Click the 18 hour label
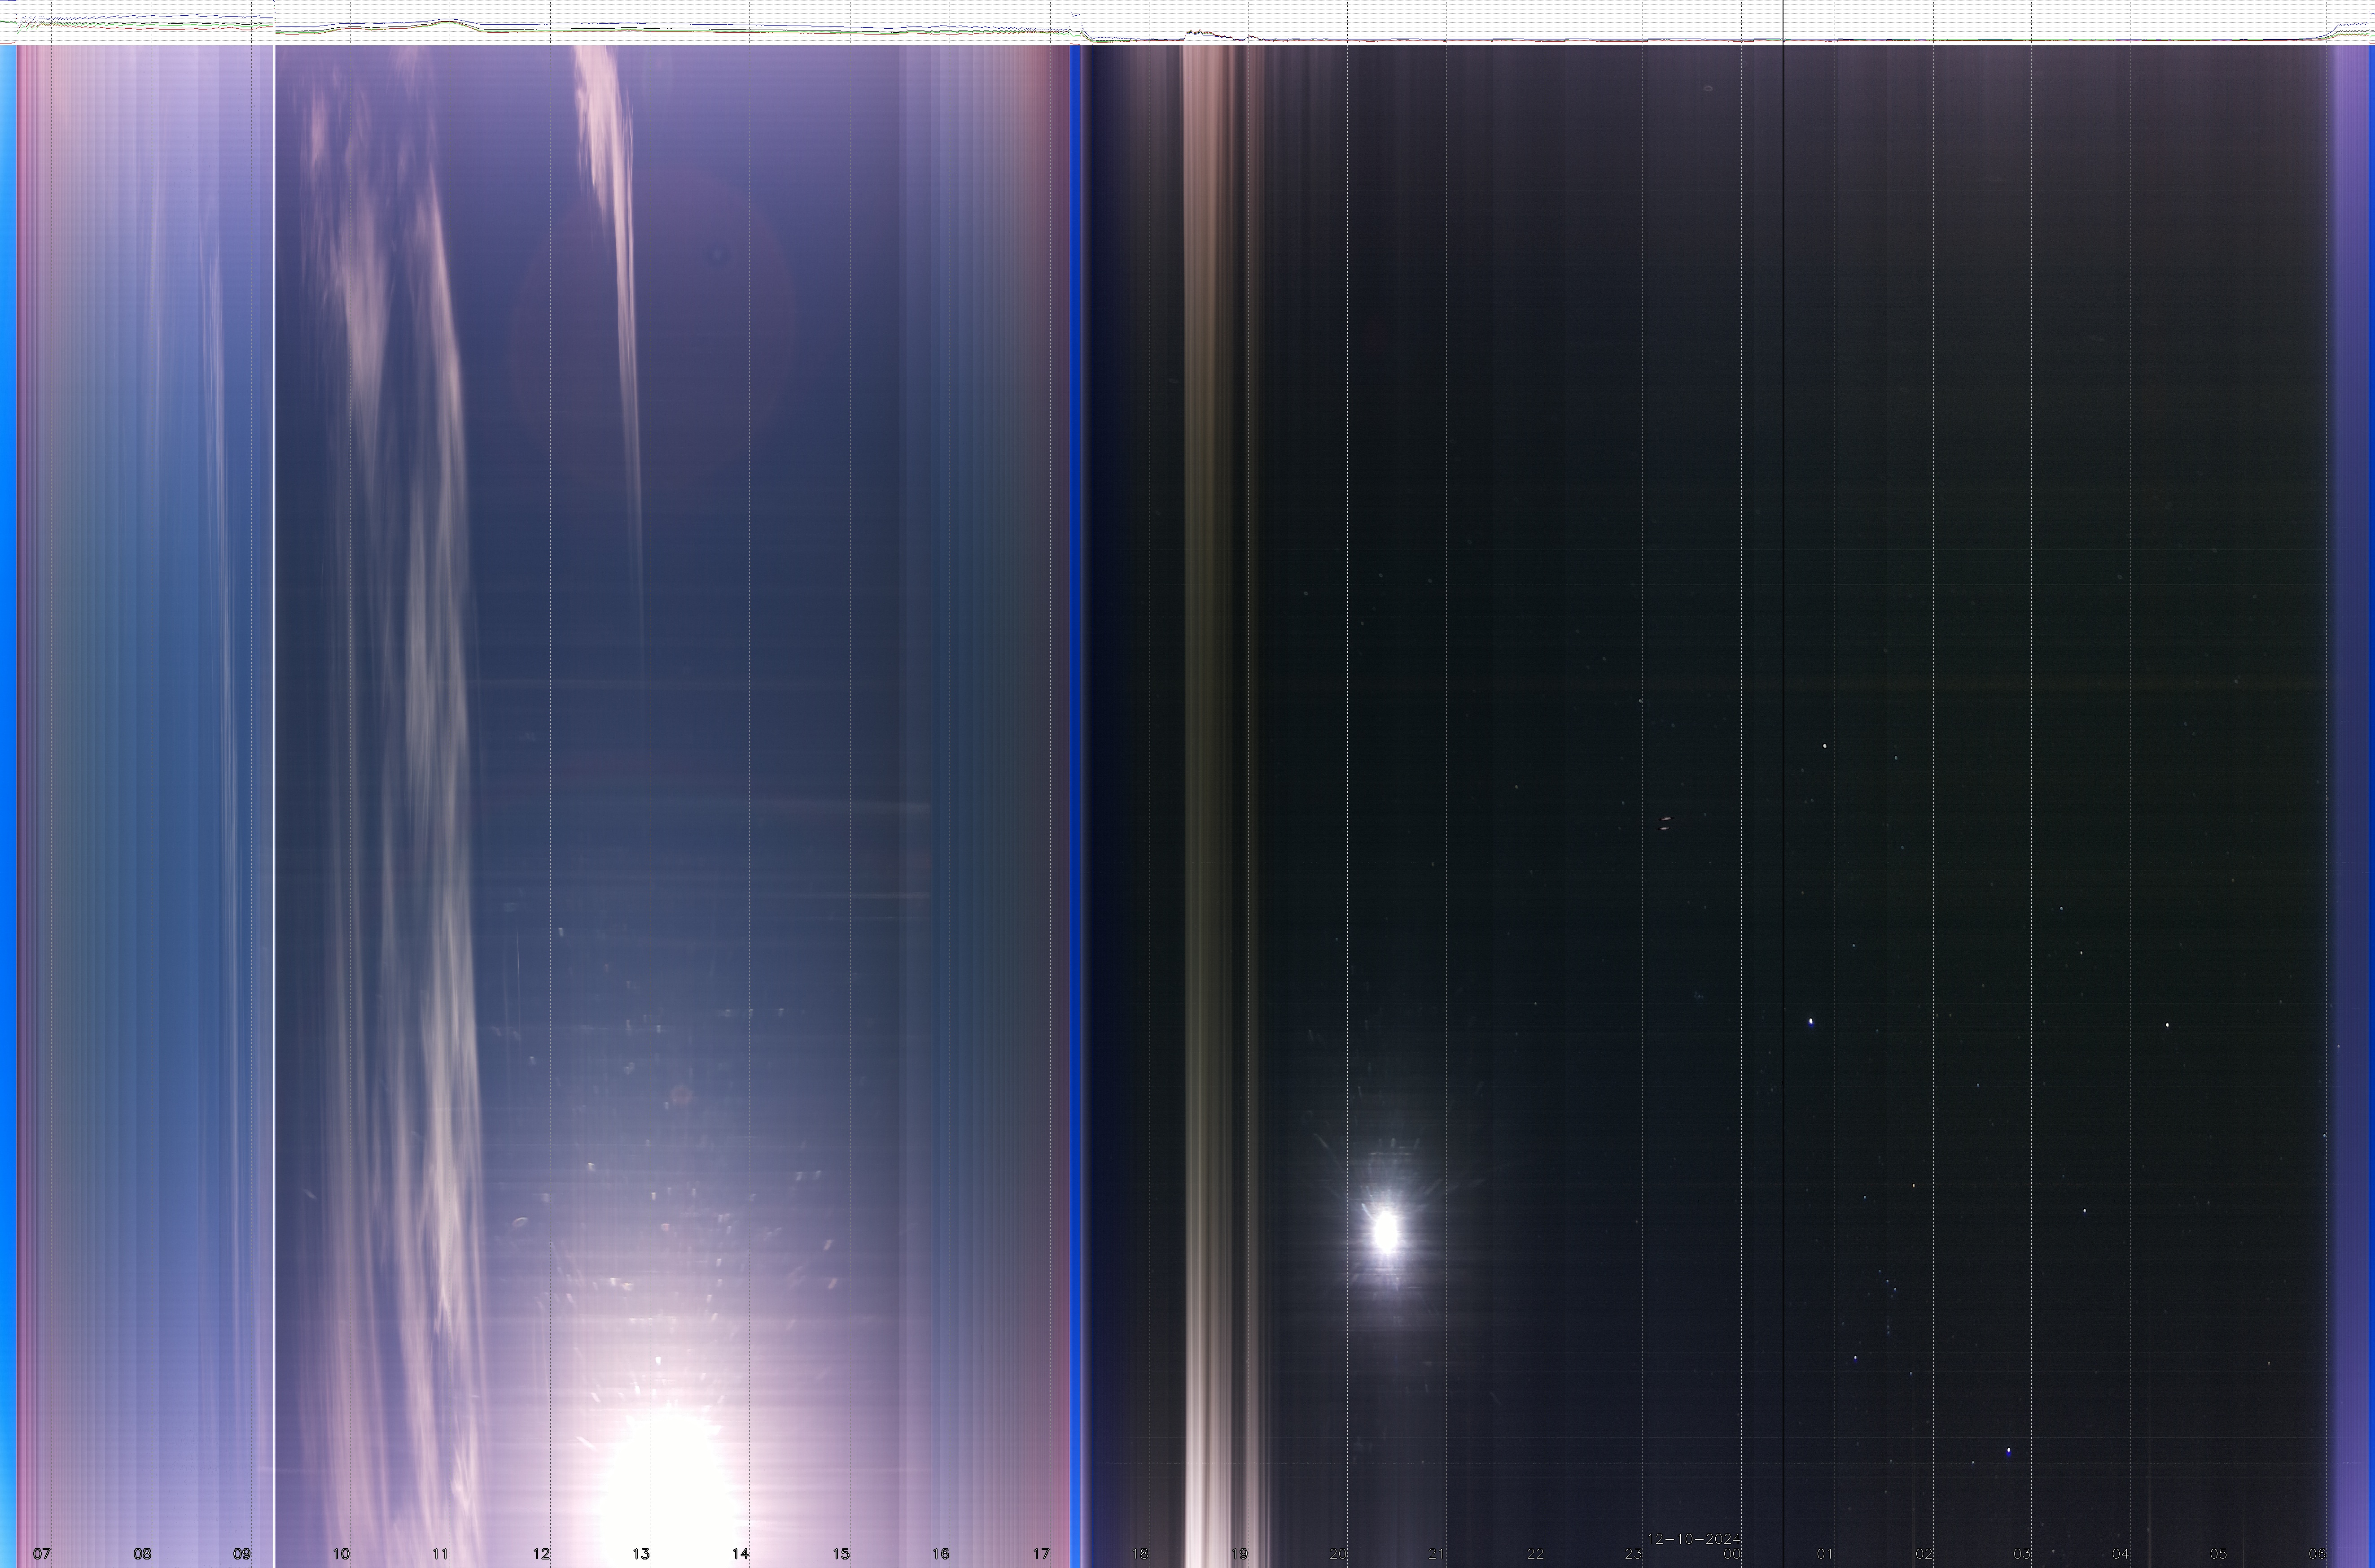 point(1139,1554)
